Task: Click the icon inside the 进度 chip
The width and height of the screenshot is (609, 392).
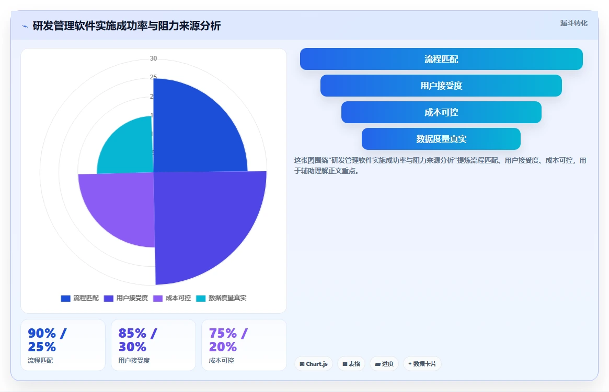Action: click(x=377, y=364)
